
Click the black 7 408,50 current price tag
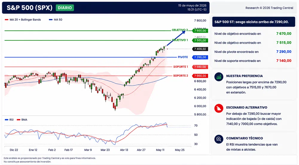click(x=200, y=49)
